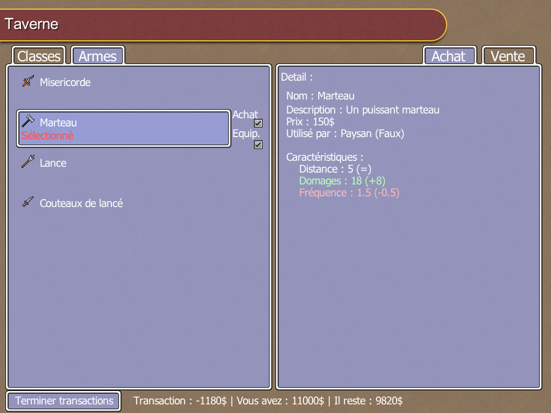Toggle the Achat checkbox for Marteau
The image size is (551, 413).
258,123
